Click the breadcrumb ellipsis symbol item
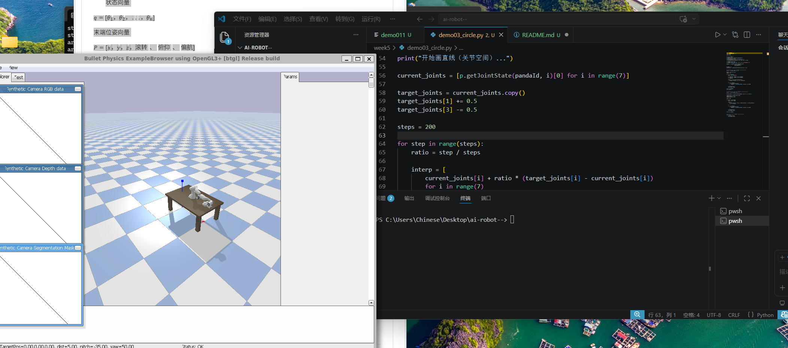 point(461,48)
